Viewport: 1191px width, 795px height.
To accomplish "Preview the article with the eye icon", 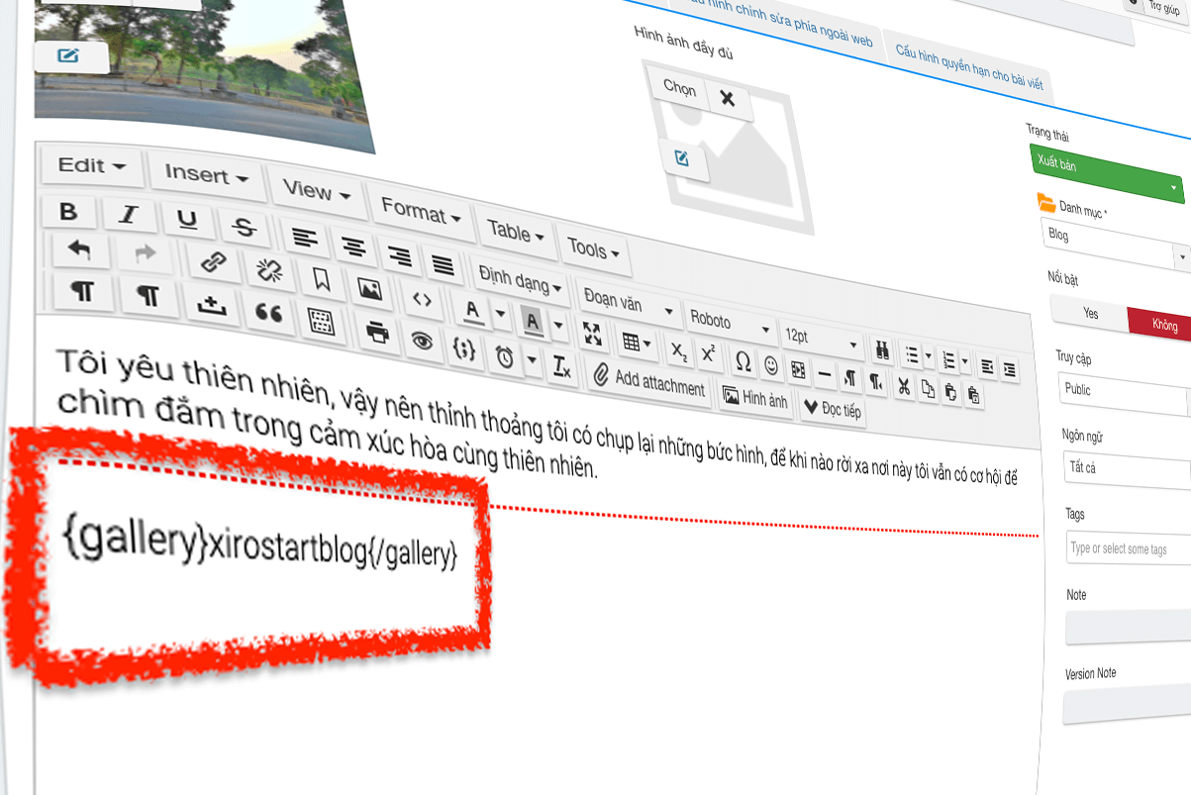I will 423,340.
